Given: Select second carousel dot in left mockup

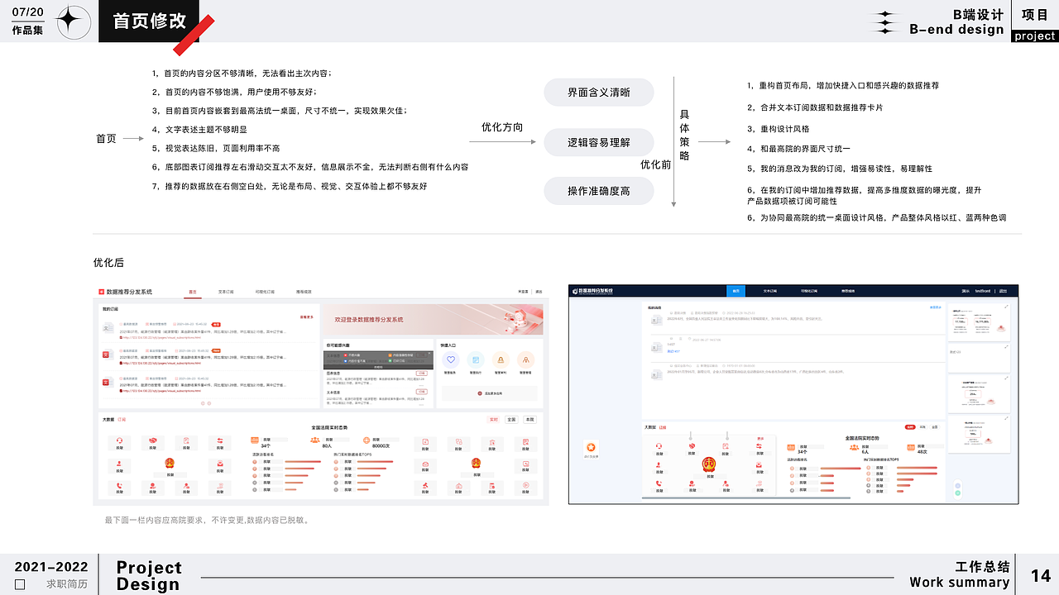Looking at the screenshot, I should tap(209, 403).
